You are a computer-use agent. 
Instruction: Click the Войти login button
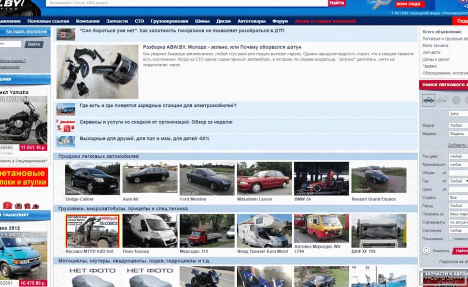(34, 44)
